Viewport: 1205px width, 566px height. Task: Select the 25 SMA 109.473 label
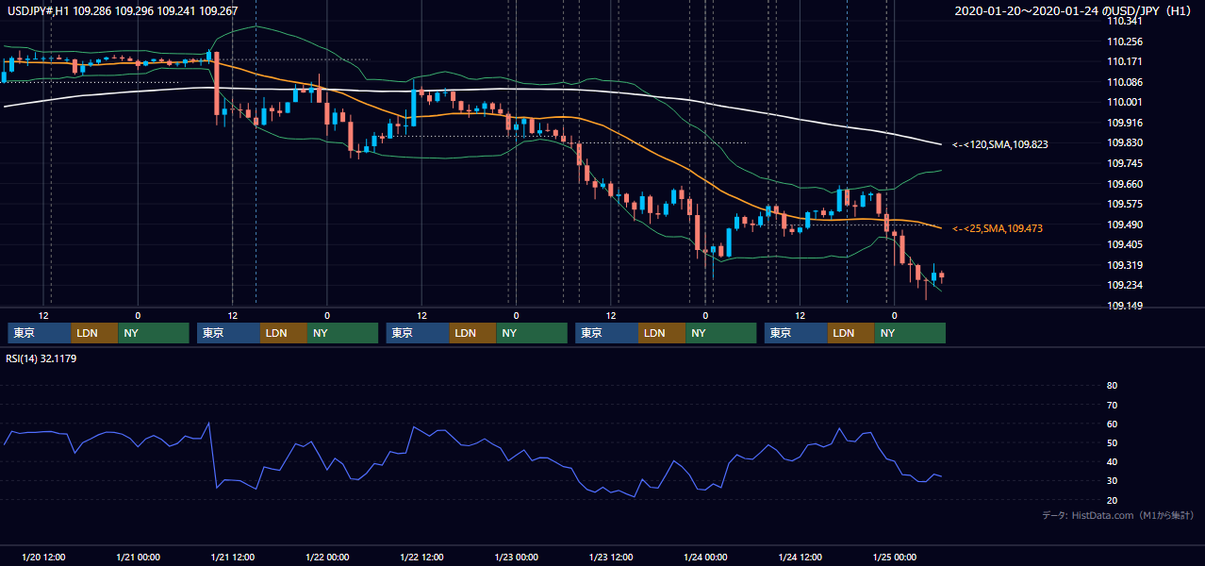[998, 228]
